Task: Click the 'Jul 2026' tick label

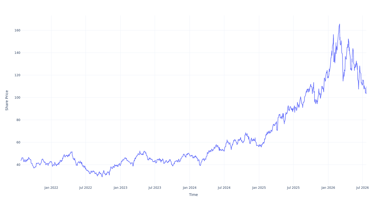Action: 362,188
